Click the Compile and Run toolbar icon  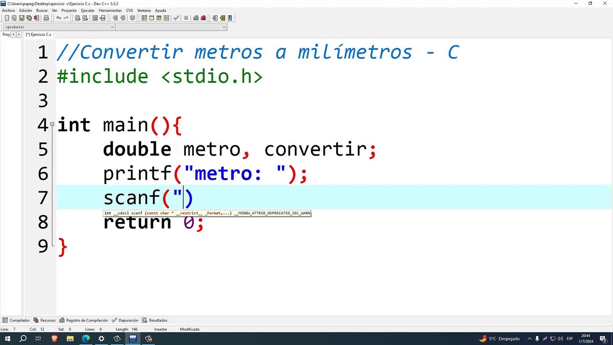point(159,18)
